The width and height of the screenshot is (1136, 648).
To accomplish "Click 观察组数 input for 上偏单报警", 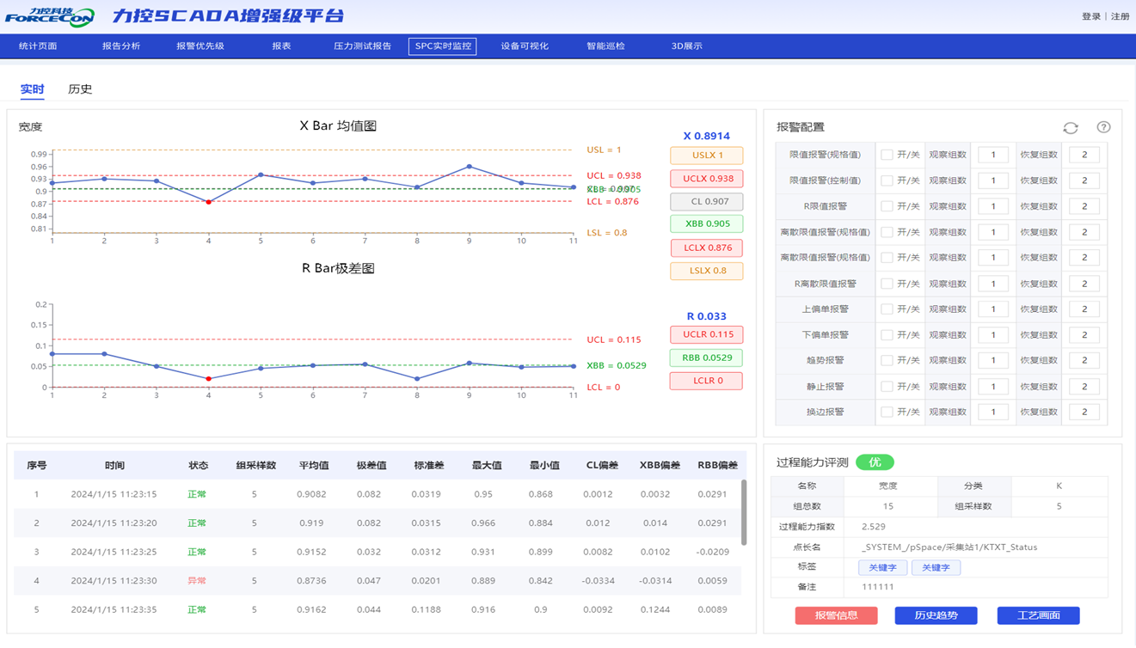I will (992, 309).
